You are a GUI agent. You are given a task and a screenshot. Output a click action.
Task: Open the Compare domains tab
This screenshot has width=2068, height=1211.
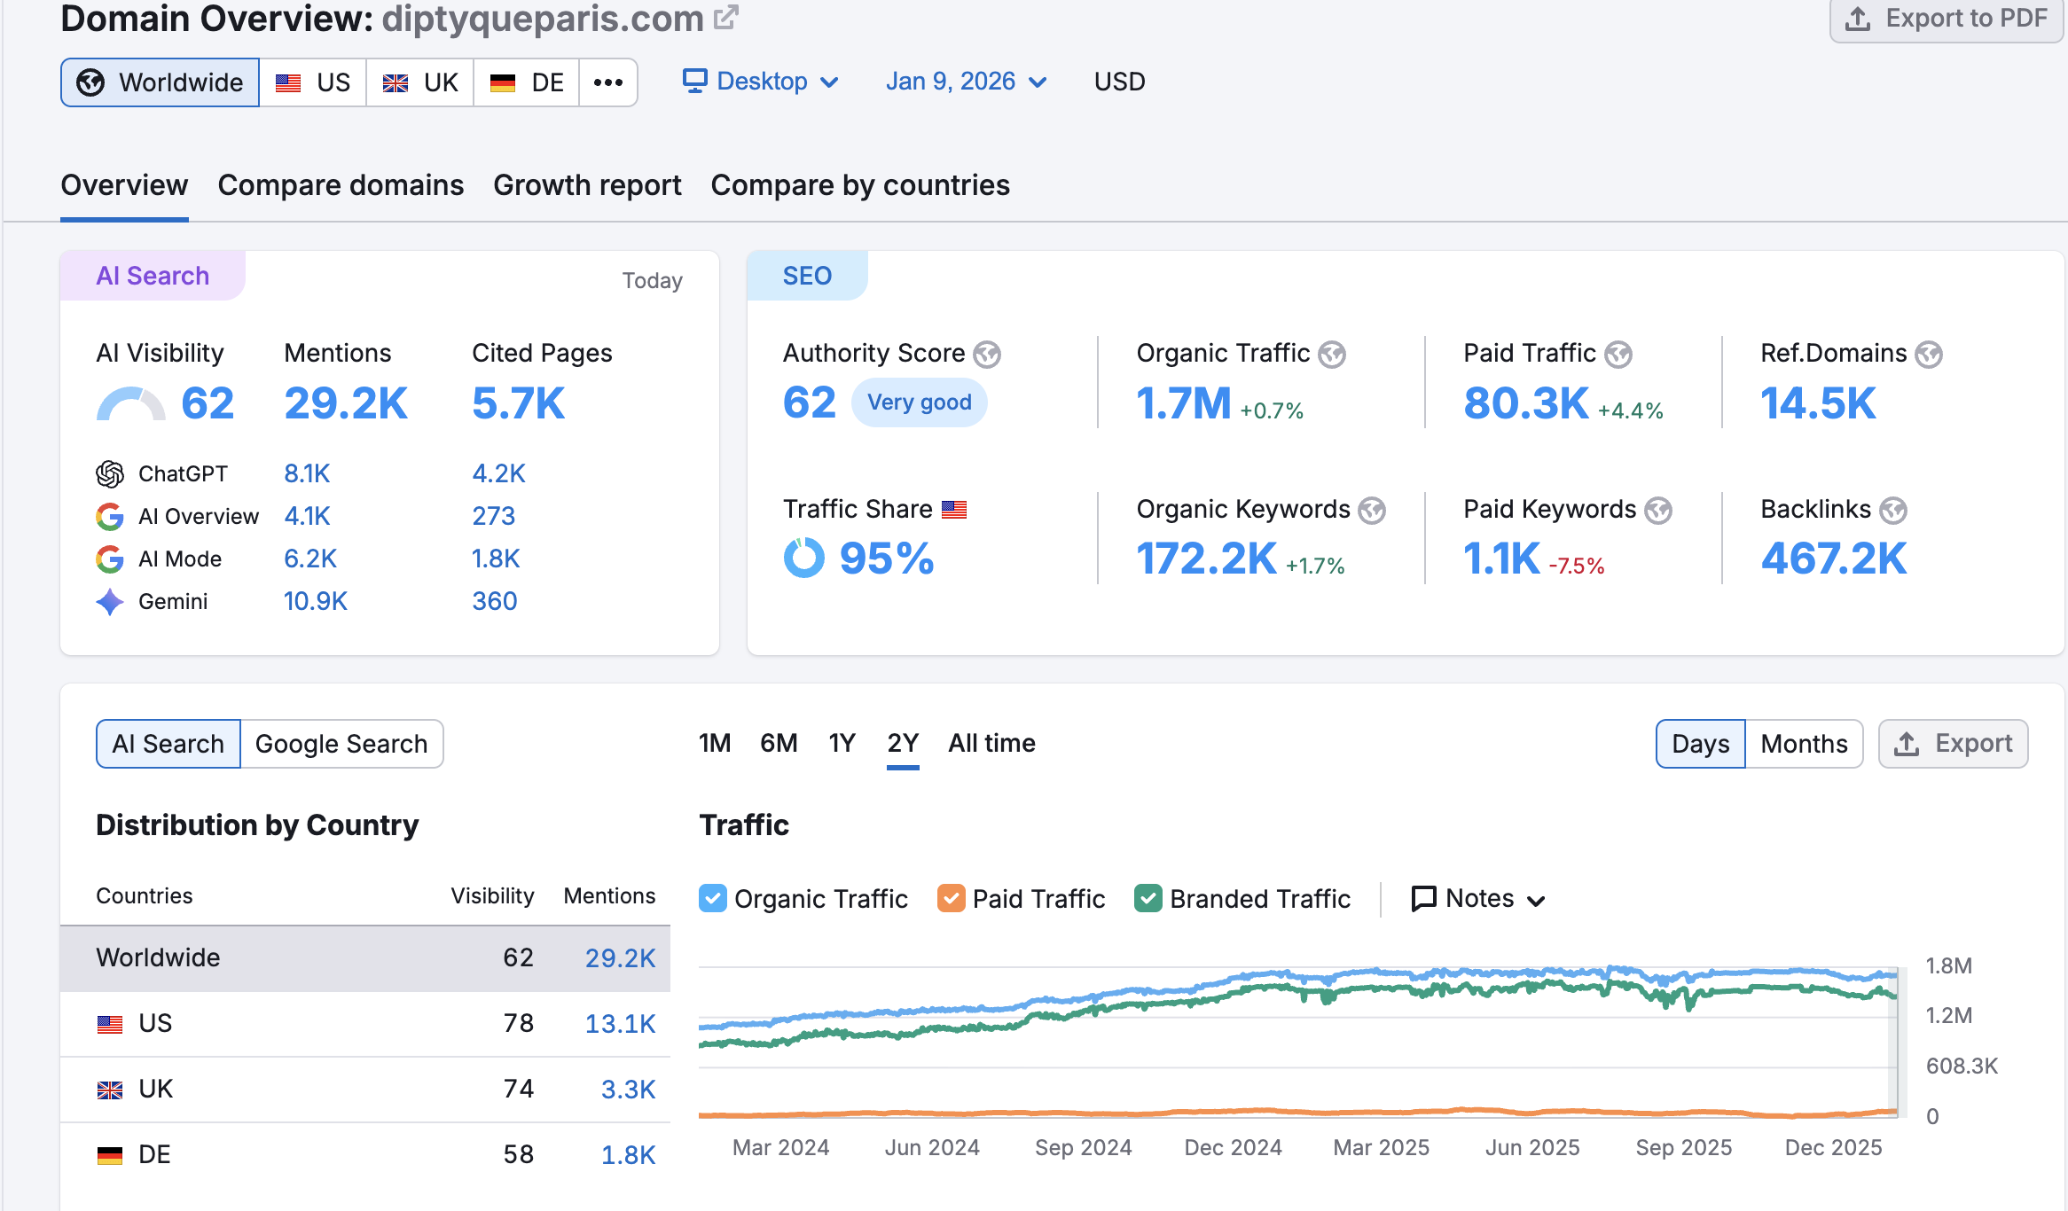pos(341,185)
